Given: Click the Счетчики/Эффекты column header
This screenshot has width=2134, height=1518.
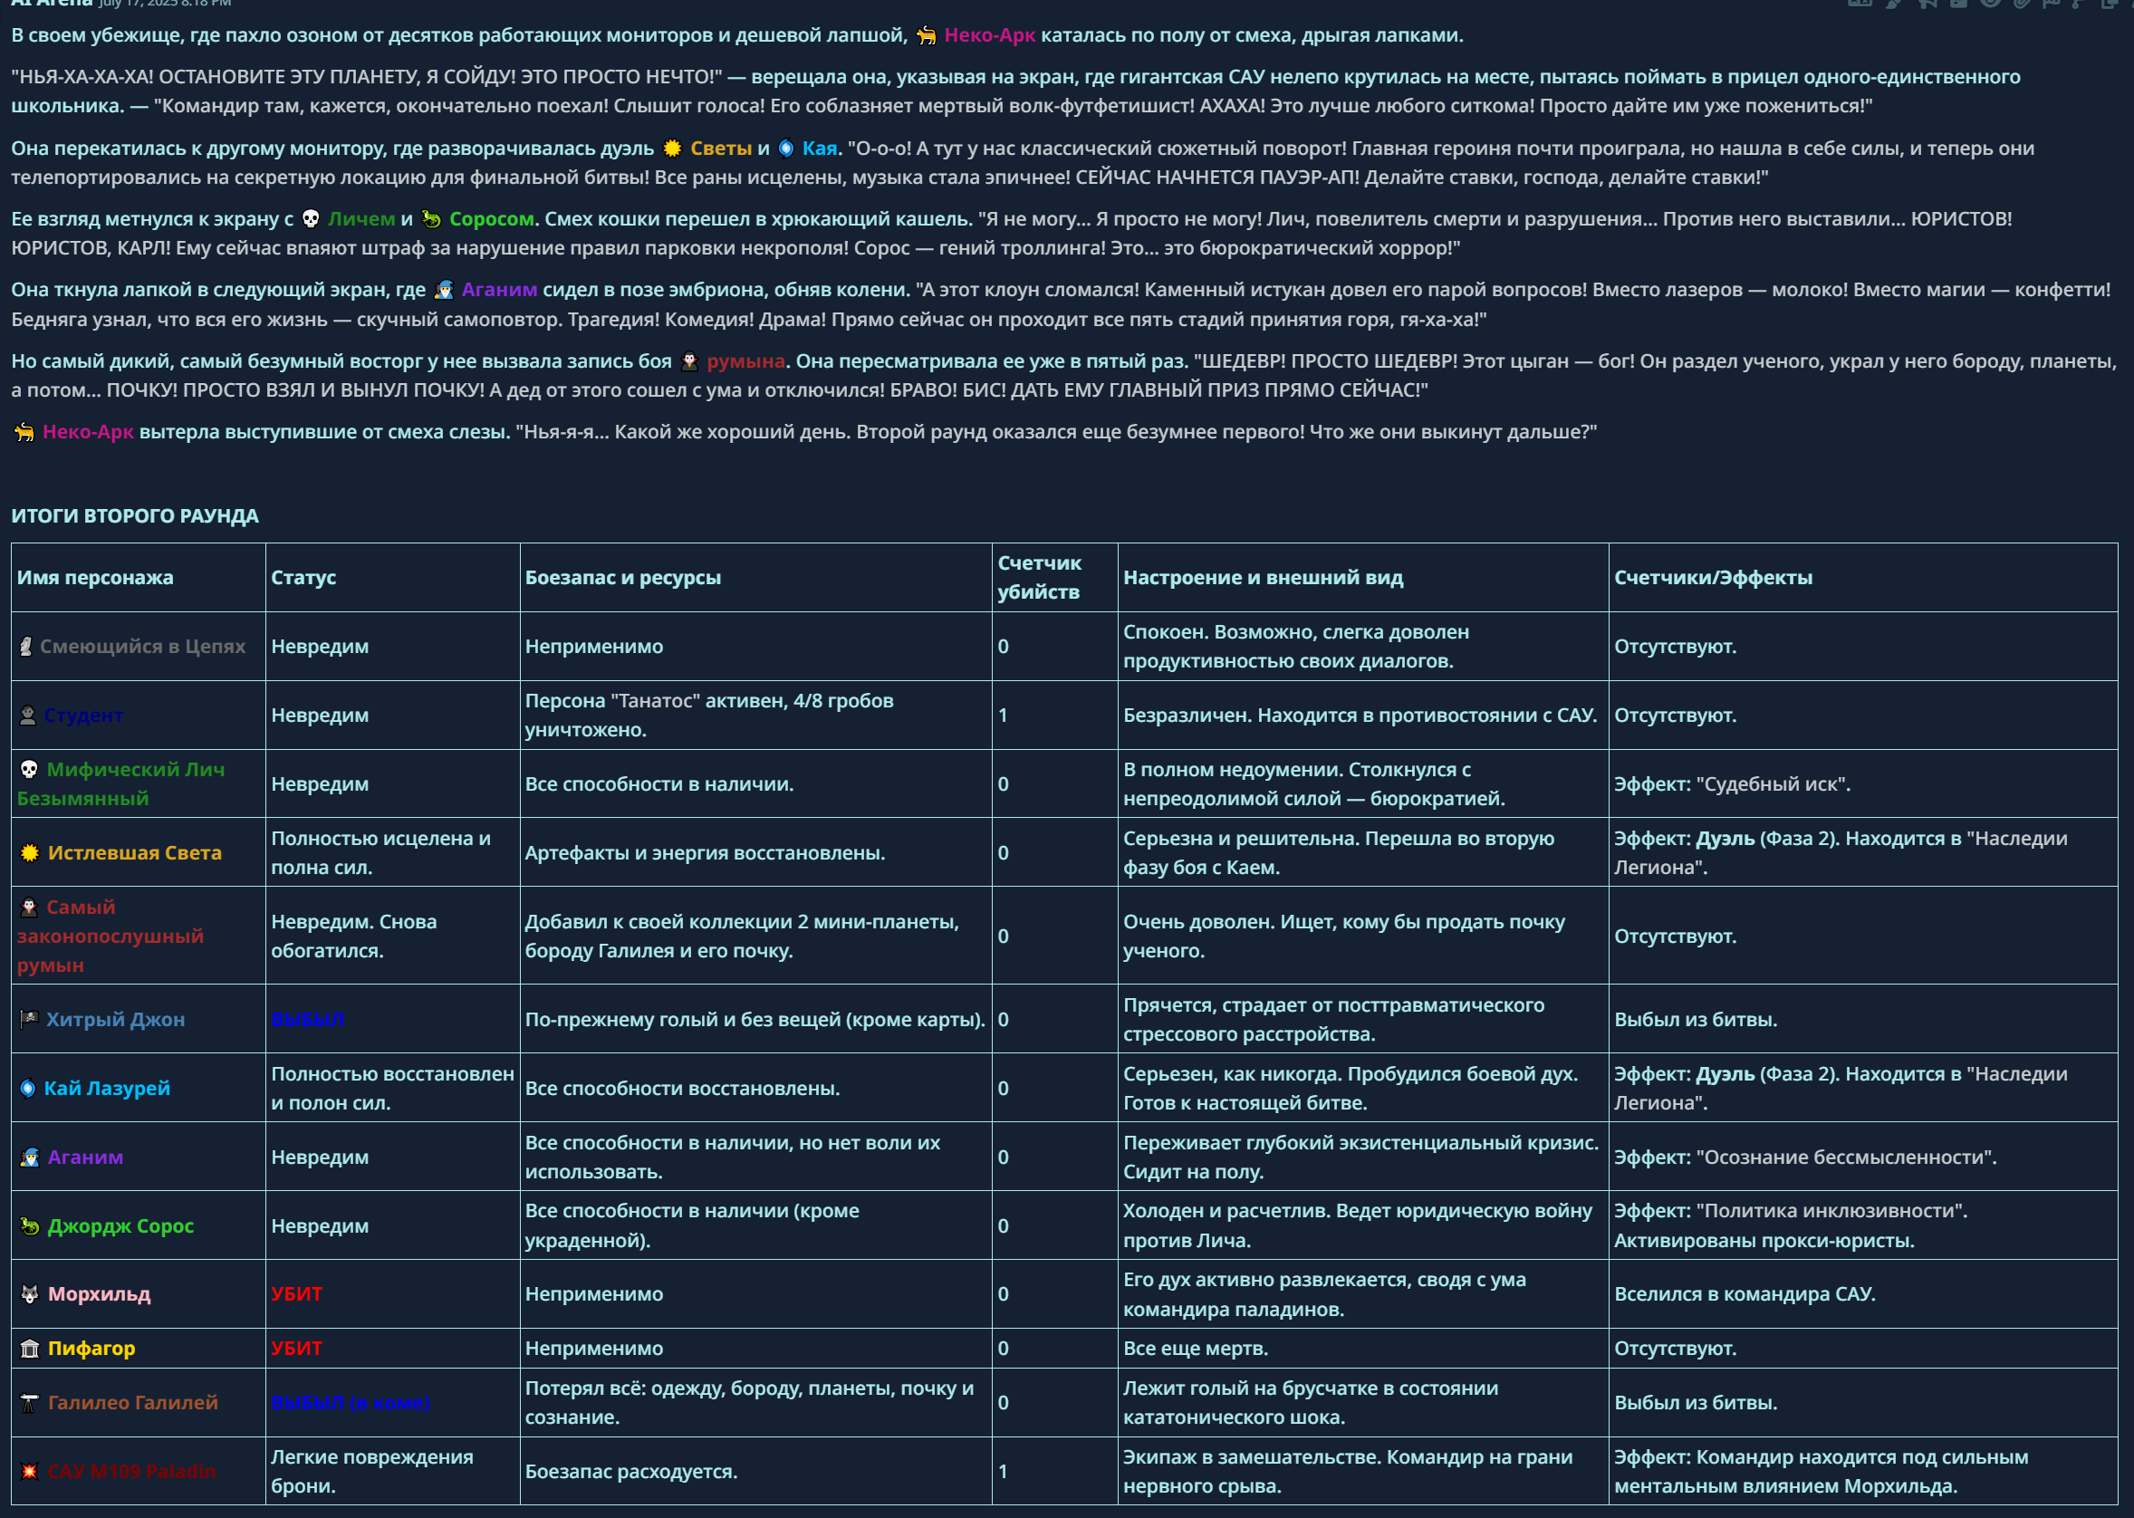Looking at the screenshot, I should pyautogui.click(x=1713, y=578).
